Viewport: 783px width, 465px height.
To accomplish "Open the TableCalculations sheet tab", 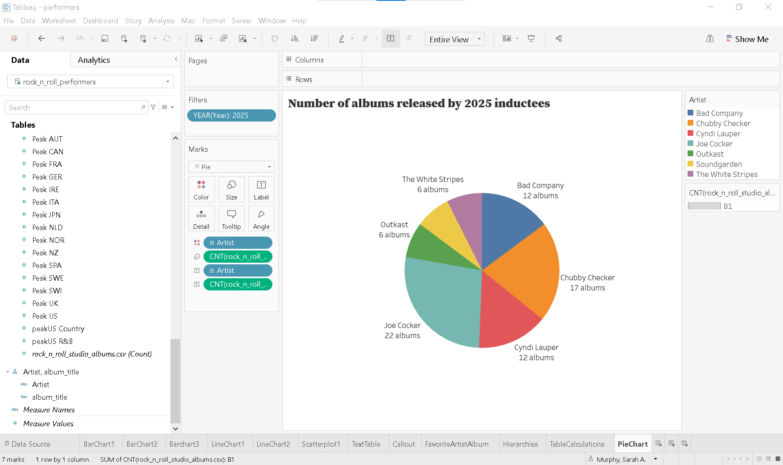I will (x=578, y=444).
